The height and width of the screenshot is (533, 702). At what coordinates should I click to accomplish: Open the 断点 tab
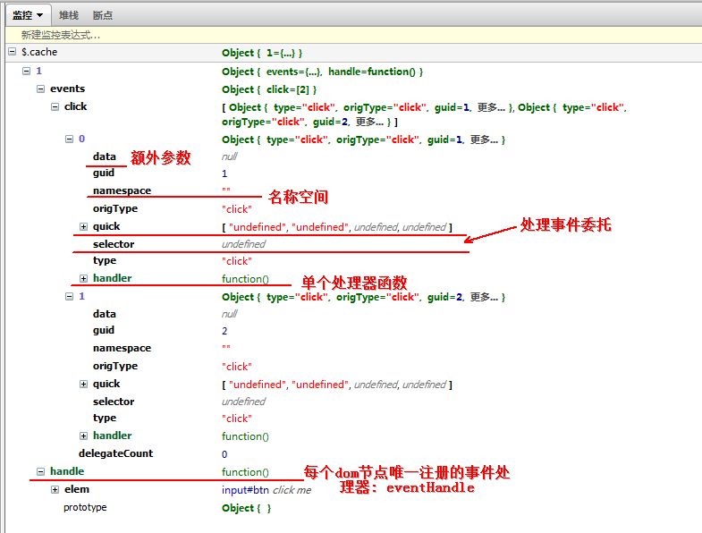pos(103,15)
